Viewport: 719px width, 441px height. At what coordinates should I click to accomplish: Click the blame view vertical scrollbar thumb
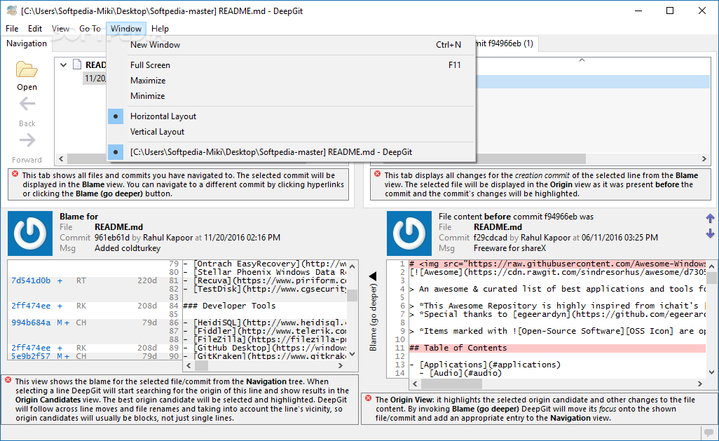point(352,294)
